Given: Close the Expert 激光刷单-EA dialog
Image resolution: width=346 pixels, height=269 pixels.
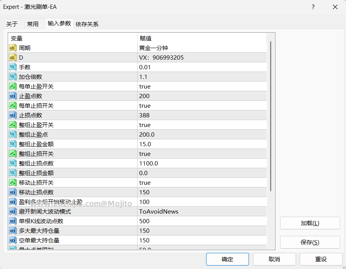Looking at the screenshot, I should click(x=335, y=7).
